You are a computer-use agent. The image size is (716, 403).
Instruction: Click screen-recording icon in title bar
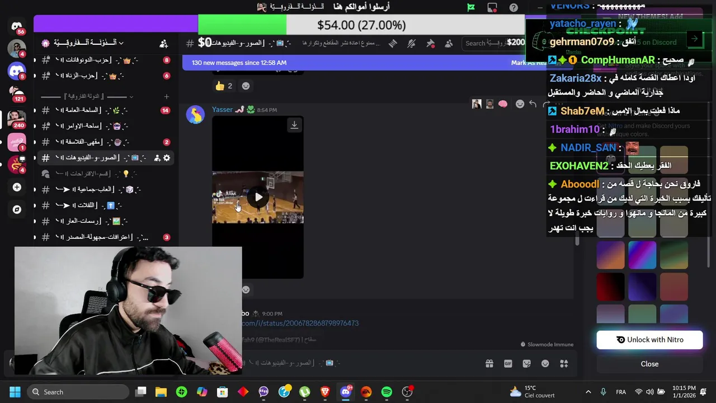[x=492, y=7]
